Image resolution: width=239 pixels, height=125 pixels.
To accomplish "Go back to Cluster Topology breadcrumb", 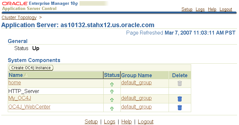I will [19, 17].
